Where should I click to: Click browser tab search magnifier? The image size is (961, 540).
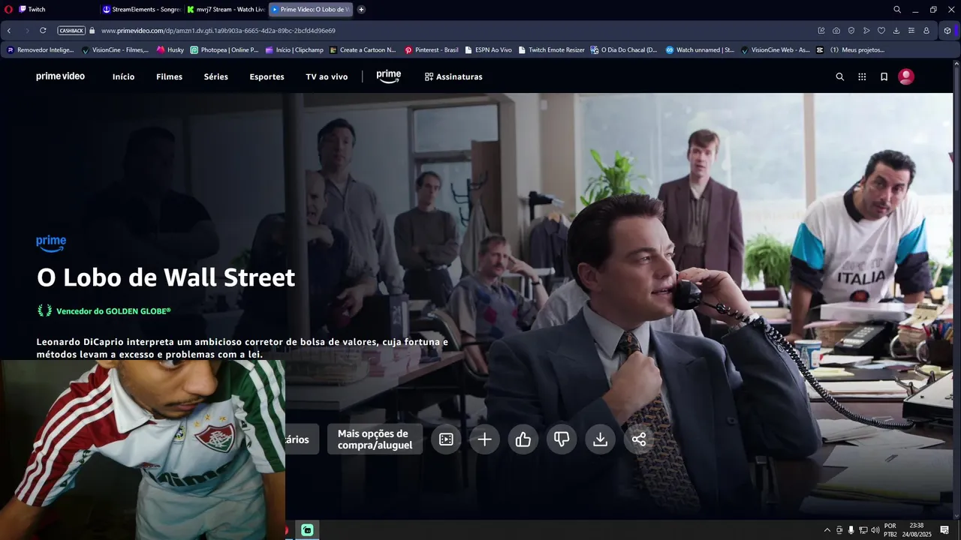point(897,10)
